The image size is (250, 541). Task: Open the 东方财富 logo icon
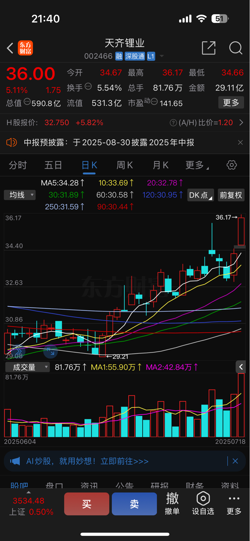(x=25, y=48)
